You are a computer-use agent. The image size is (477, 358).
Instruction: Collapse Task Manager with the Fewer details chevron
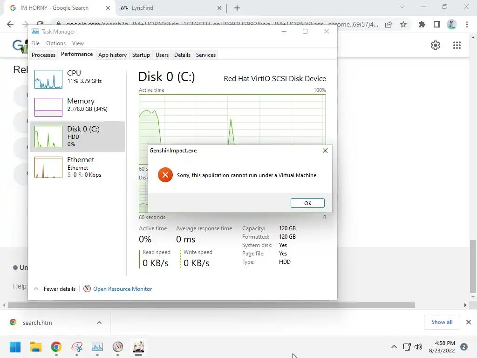click(36, 289)
